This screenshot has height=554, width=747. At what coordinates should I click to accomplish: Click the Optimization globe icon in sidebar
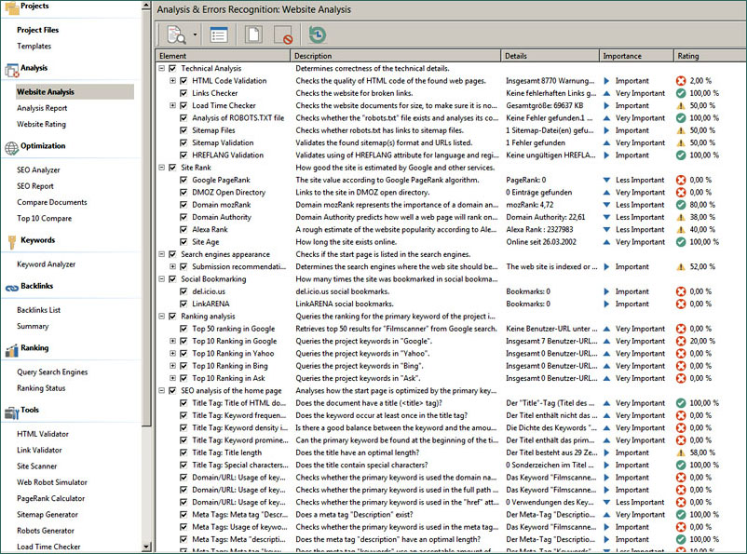click(9, 147)
